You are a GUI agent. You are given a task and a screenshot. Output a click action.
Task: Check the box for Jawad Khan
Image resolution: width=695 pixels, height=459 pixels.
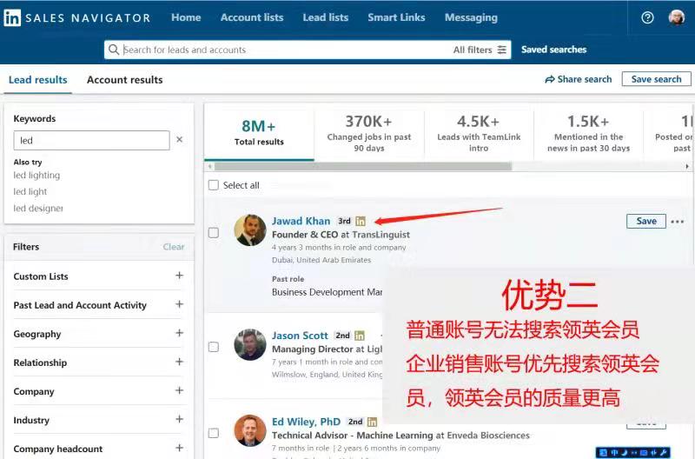pos(214,233)
